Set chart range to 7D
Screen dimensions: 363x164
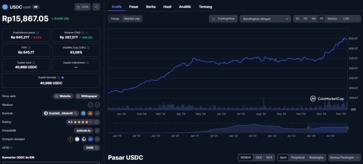click(x=305, y=18)
